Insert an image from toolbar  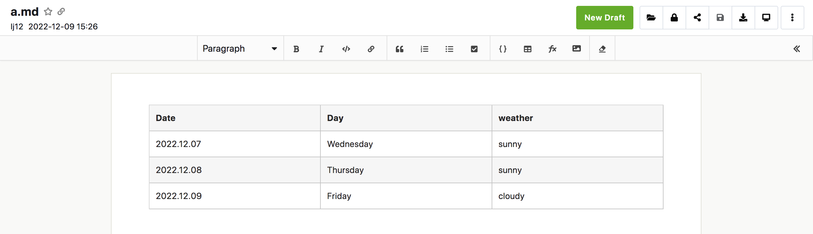576,49
